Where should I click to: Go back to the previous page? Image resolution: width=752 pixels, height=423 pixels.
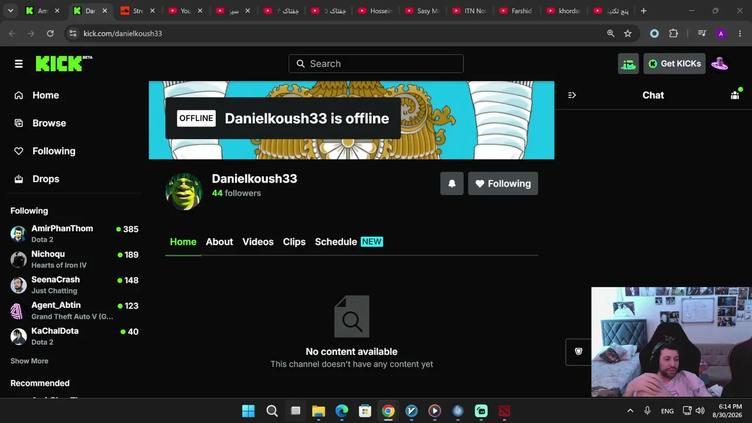click(x=12, y=33)
